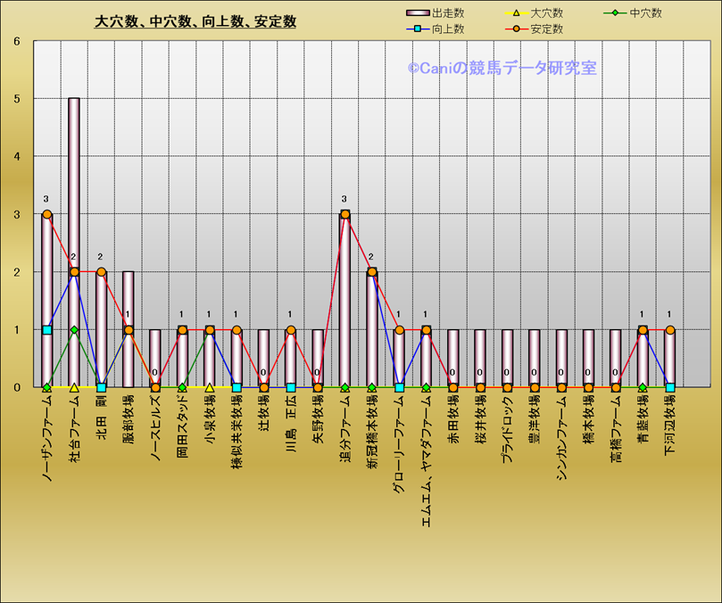Select the cyan square marker at 下河辺牧場
722x603 pixels.
670,388
